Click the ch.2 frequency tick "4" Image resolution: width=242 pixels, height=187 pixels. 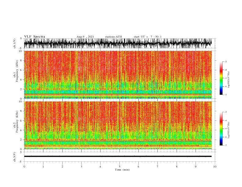(21, 130)
